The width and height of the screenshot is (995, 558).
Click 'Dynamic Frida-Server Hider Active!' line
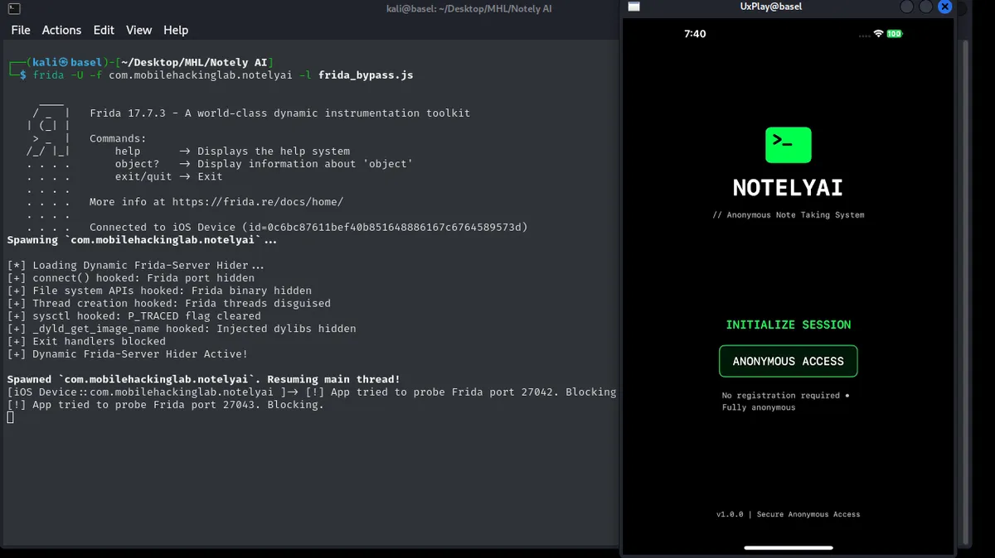(x=128, y=354)
